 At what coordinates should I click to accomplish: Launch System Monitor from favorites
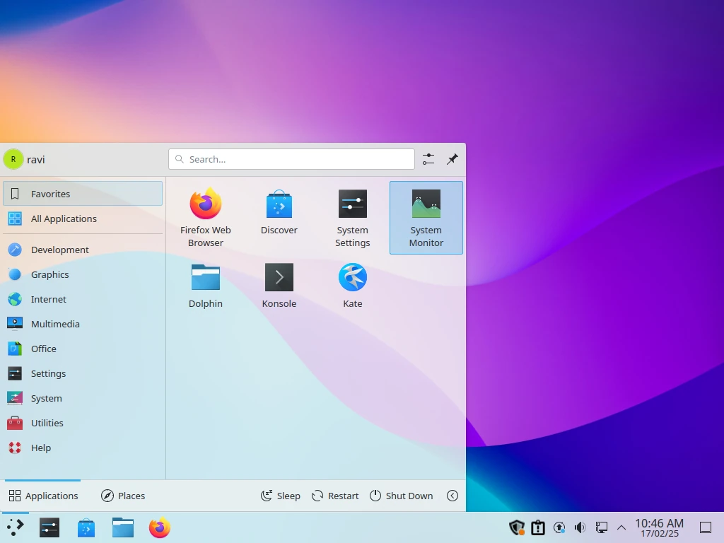[426, 218]
